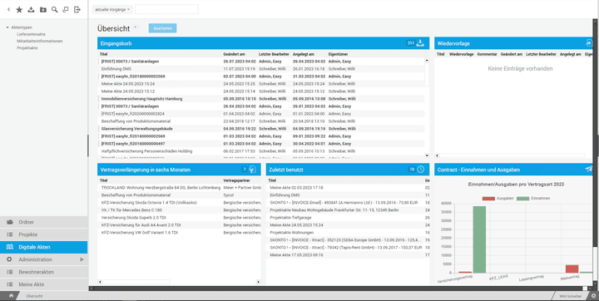This screenshot has height=301, width=599.
Task: Click the paper plane icon in Contract panel
Action: 589,170
